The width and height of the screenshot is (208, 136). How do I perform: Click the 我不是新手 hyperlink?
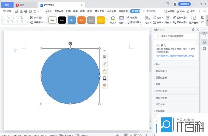pos(175,56)
